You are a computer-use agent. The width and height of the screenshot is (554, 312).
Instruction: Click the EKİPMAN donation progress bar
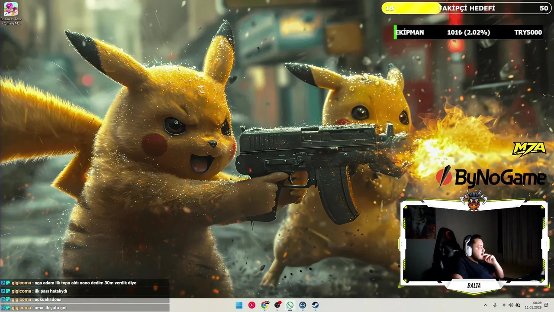[468, 32]
